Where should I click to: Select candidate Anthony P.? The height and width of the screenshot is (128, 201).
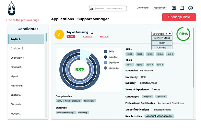[26, 86]
